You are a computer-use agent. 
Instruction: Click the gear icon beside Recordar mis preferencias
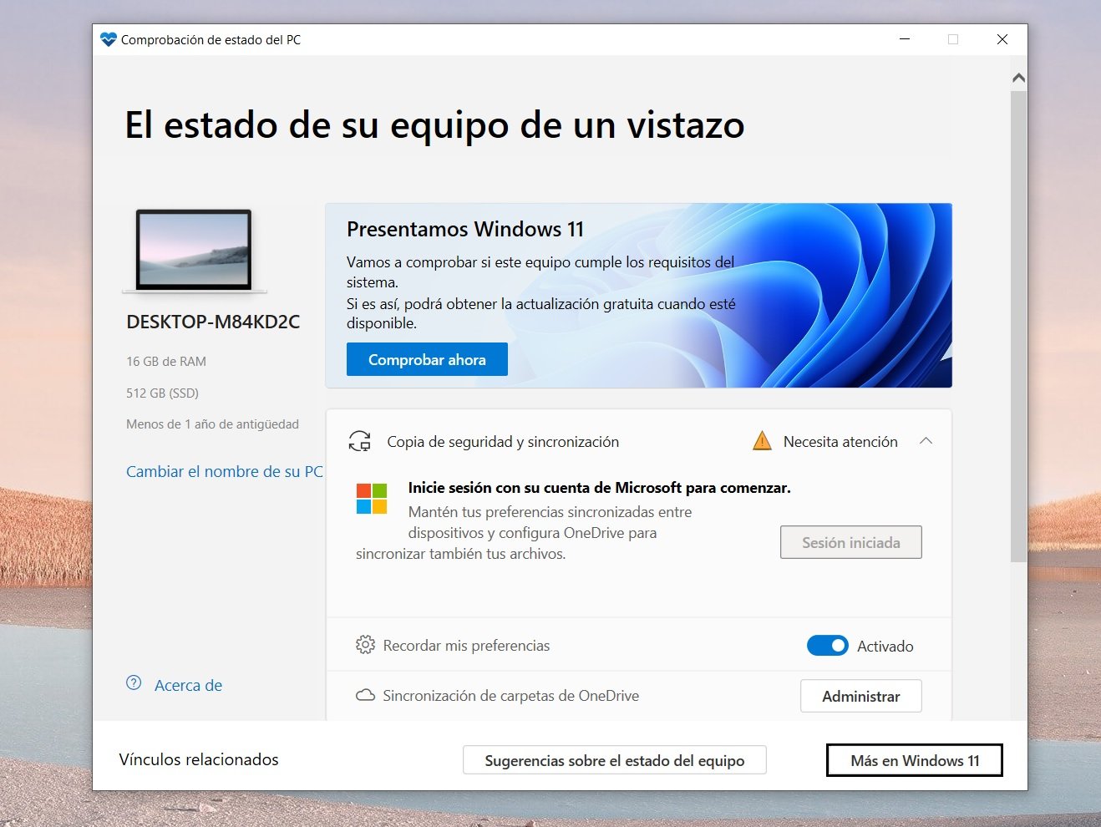tap(365, 645)
